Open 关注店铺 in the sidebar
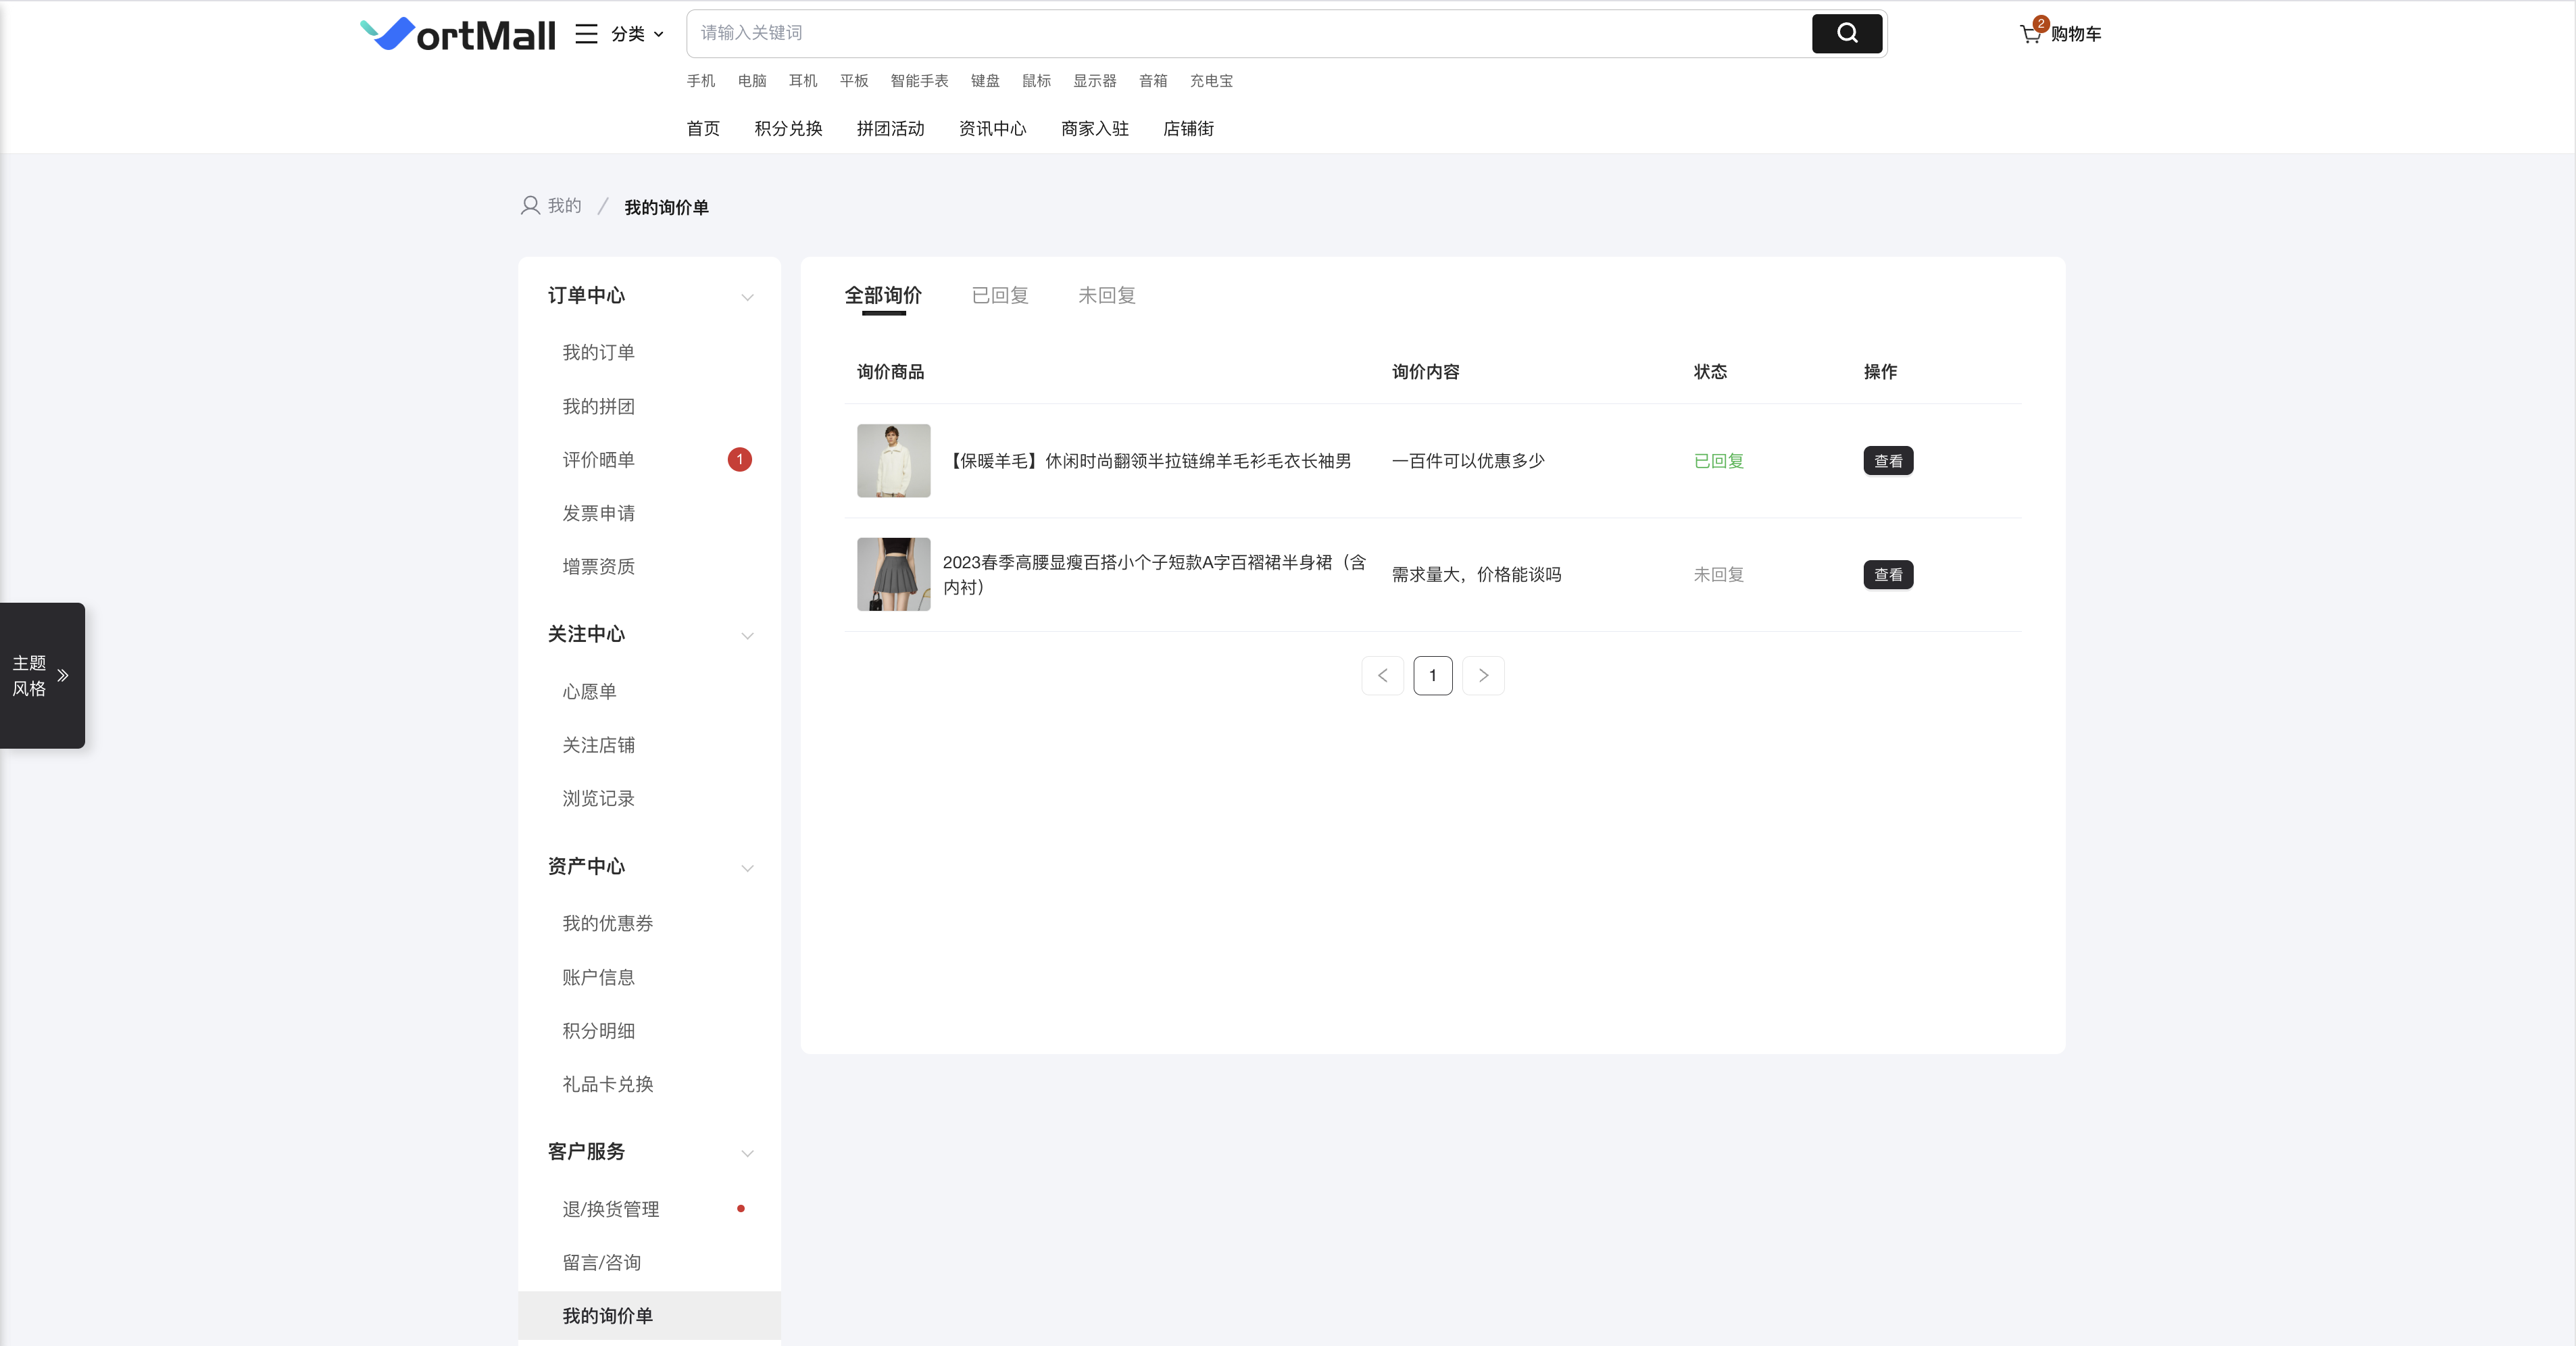Viewport: 2576px width, 1346px height. pyautogui.click(x=598, y=745)
